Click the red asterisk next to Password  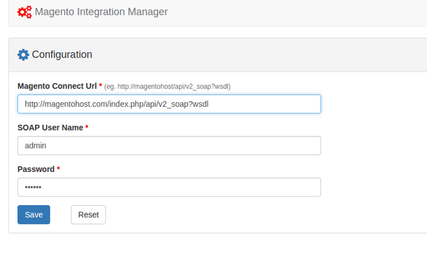pos(58,169)
